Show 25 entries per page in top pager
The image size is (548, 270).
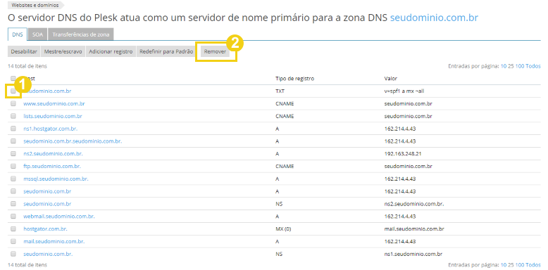(x=511, y=66)
